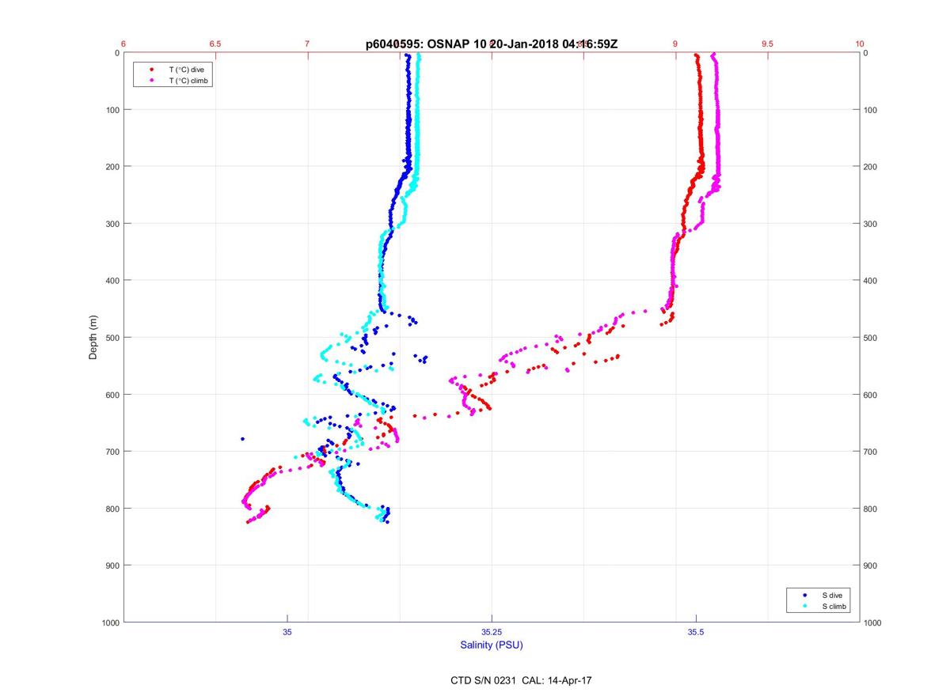Select the 'Depth (m)' y-axis label
The width and height of the screenshot is (950, 700).
point(93,337)
